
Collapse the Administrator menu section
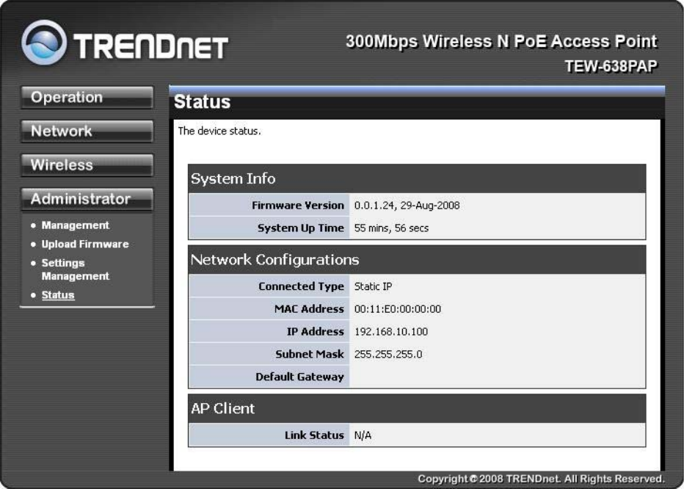(87, 199)
